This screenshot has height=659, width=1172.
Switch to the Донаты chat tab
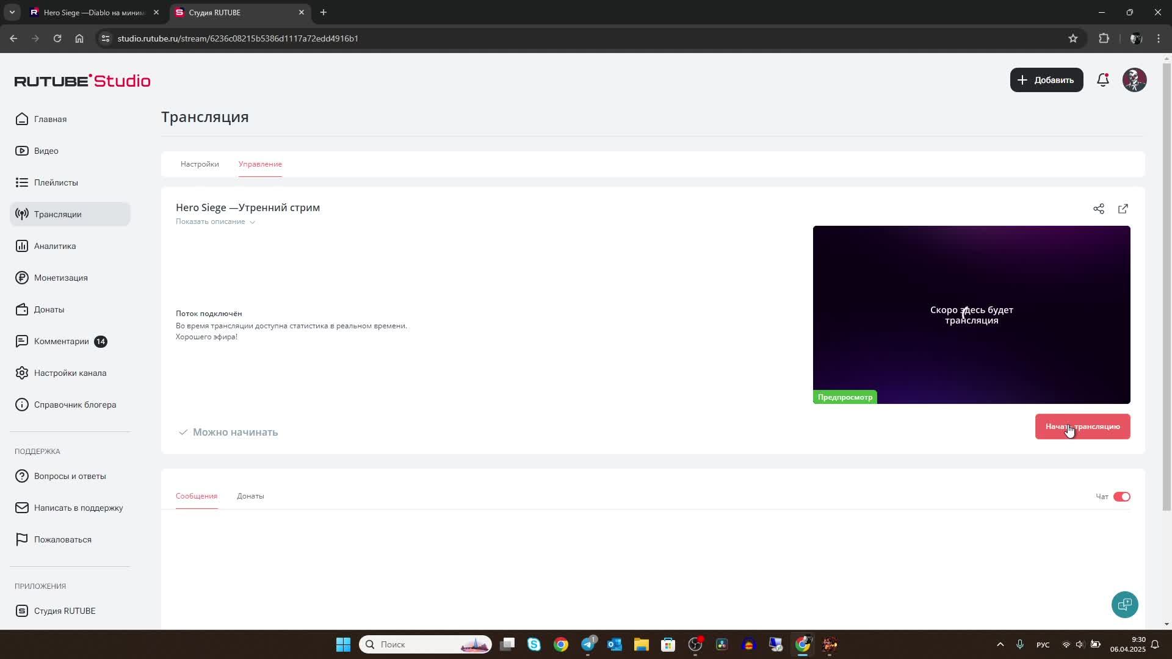pyautogui.click(x=250, y=496)
